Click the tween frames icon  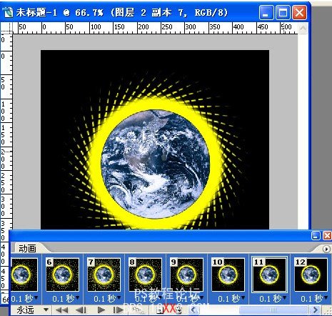pyautogui.click(x=139, y=310)
